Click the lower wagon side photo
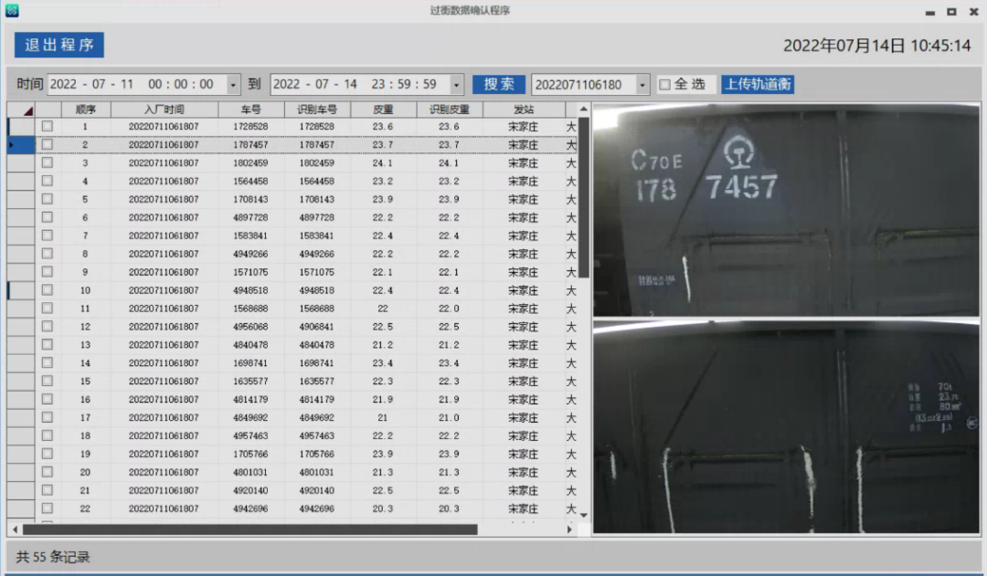 click(x=786, y=426)
